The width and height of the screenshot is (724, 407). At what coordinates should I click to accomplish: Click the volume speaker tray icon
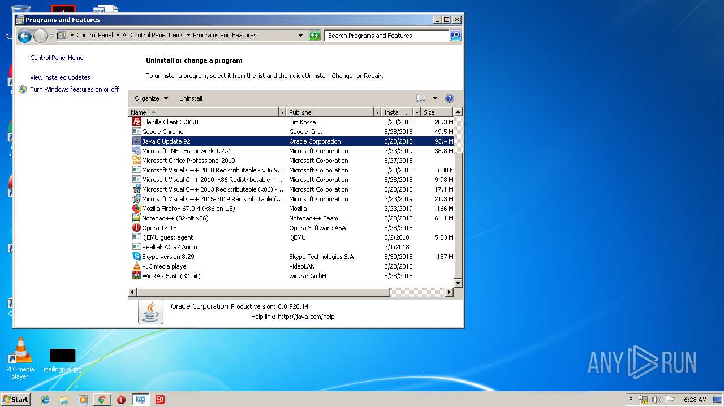[657, 400]
